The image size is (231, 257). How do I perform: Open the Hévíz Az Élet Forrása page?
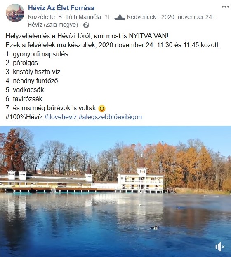tap(61, 8)
